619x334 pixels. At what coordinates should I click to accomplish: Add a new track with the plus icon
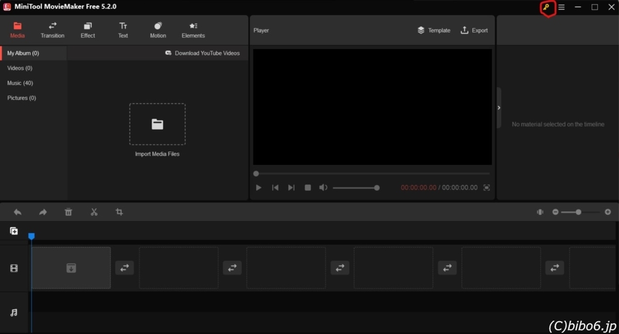point(14,231)
